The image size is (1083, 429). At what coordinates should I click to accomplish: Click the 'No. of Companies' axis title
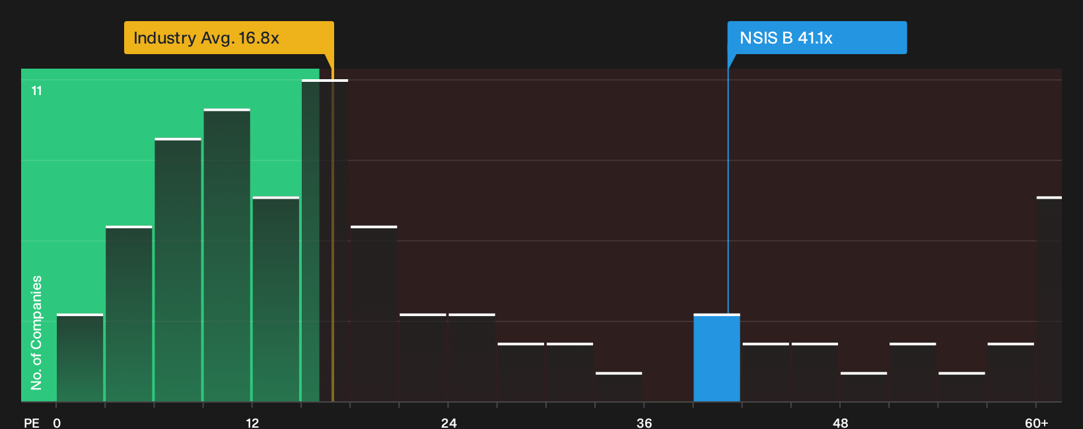[x=36, y=333]
